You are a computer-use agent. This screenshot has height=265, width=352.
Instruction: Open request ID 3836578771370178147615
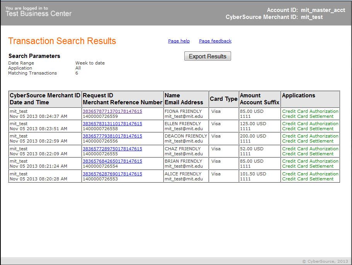tap(112, 111)
